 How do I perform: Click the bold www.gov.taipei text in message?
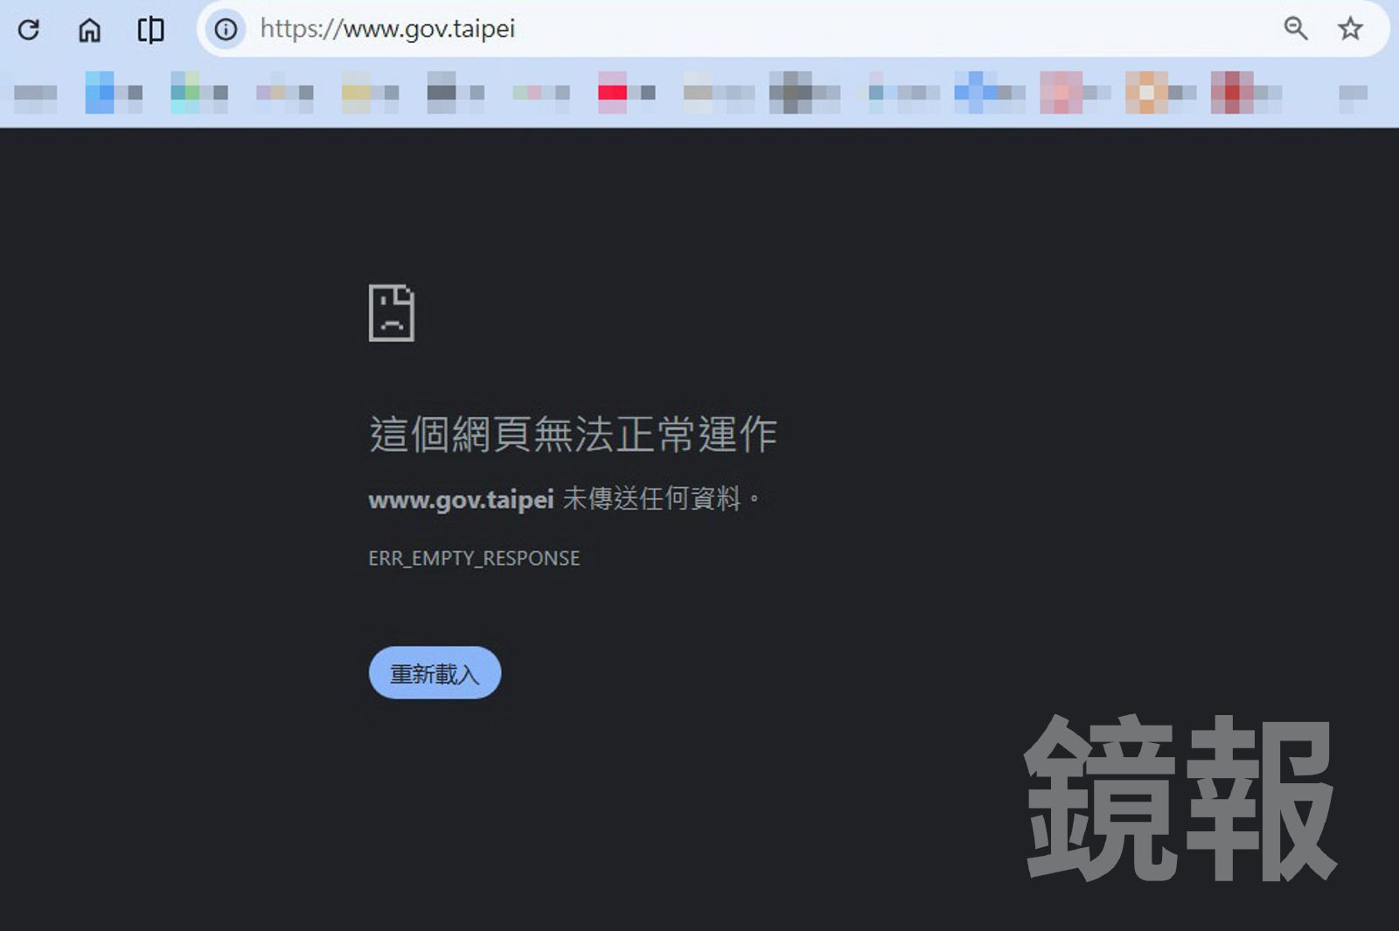click(x=461, y=500)
